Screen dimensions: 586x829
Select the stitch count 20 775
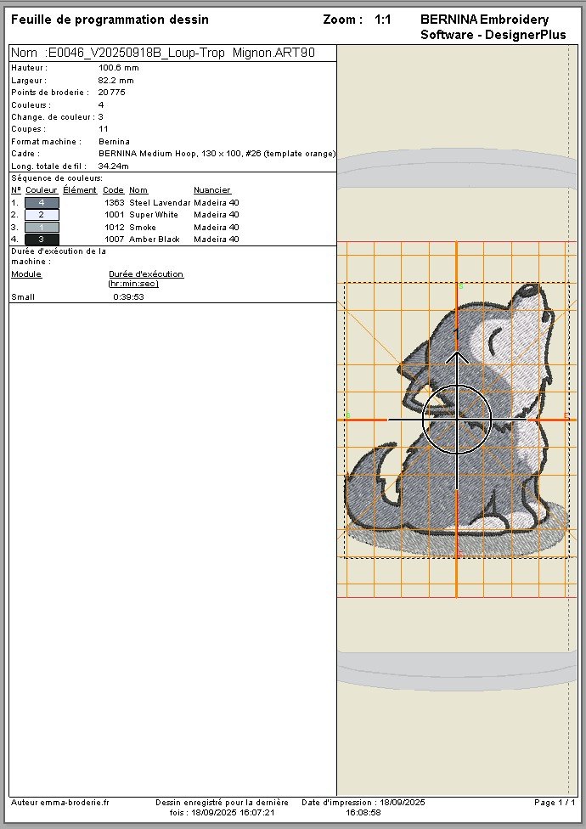click(111, 92)
